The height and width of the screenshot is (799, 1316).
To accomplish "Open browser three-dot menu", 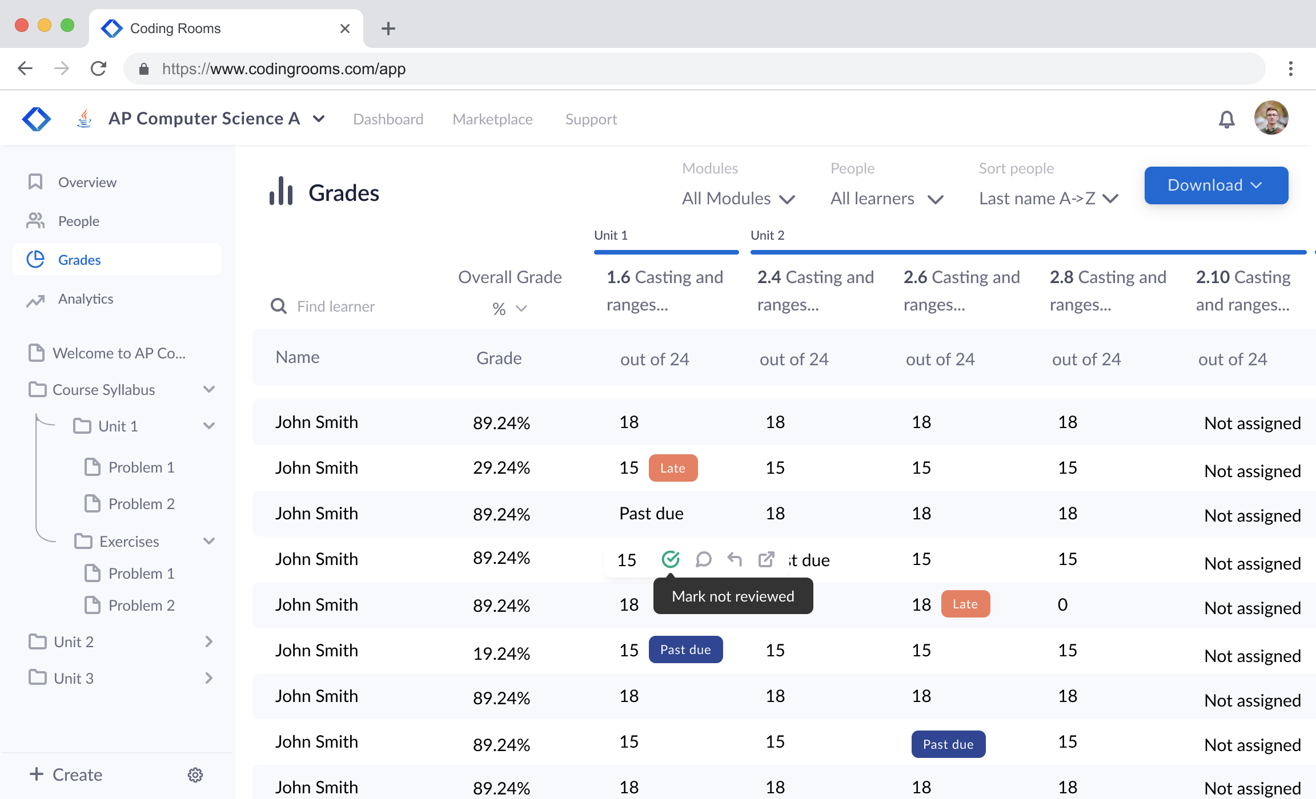I will tap(1290, 69).
